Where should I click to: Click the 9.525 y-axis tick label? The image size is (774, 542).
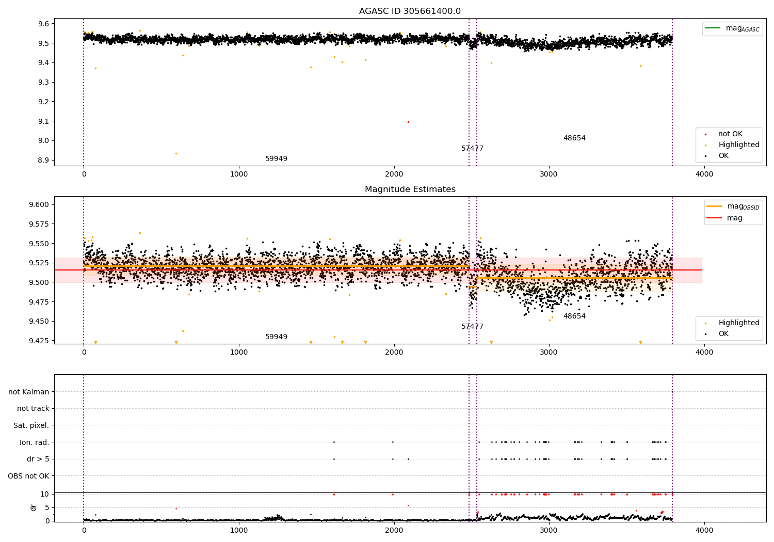[x=39, y=263]
